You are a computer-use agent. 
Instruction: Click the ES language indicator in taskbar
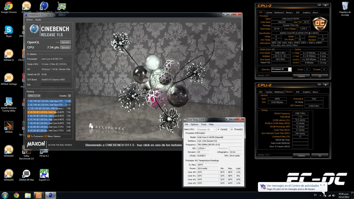[315, 195]
